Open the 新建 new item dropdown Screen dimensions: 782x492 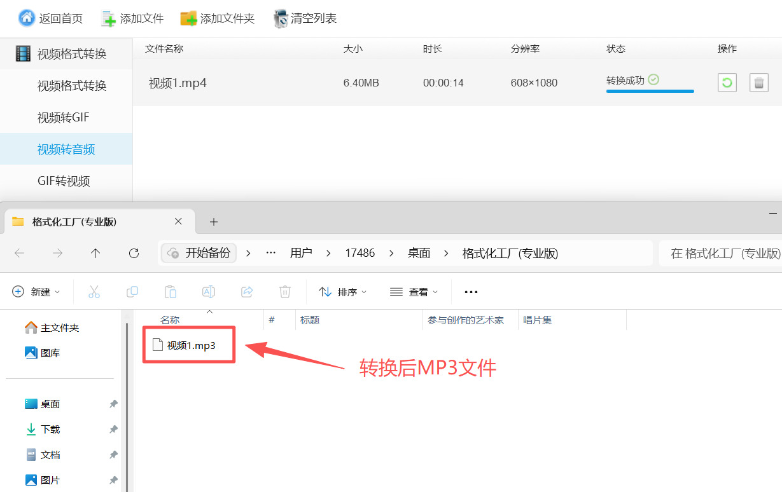point(36,292)
